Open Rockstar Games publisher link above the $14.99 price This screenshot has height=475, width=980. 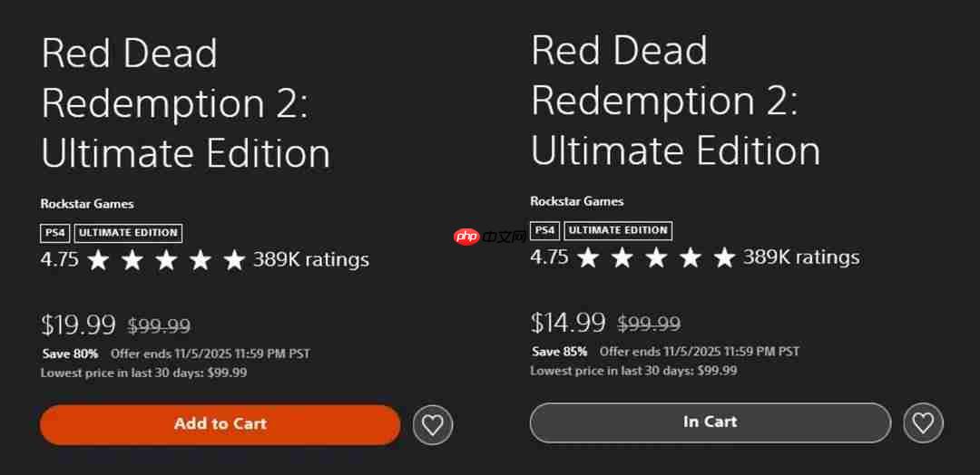tap(577, 201)
